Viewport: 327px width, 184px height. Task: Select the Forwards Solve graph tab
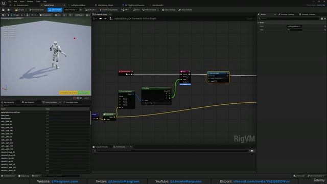tap(101, 14)
